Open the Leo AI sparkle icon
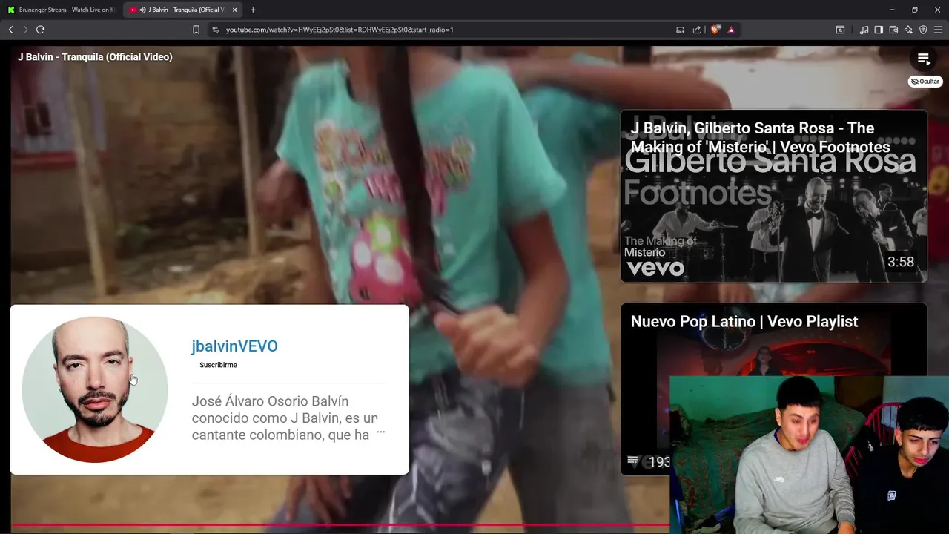Screen dimensions: 949x534 tap(908, 30)
